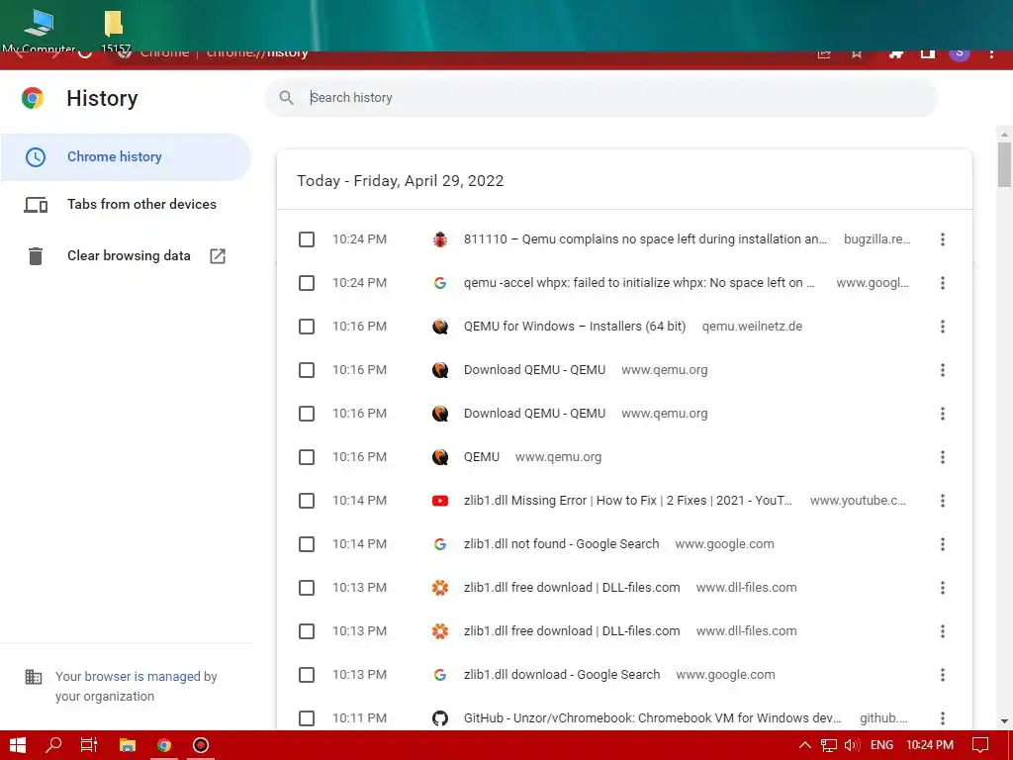Image resolution: width=1013 pixels, height=760 pixels.
Task: Open the notification center icon
Action: pos(980,745)
